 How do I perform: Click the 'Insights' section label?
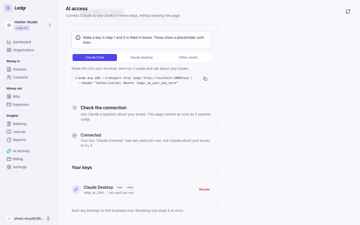coord(12,116)
